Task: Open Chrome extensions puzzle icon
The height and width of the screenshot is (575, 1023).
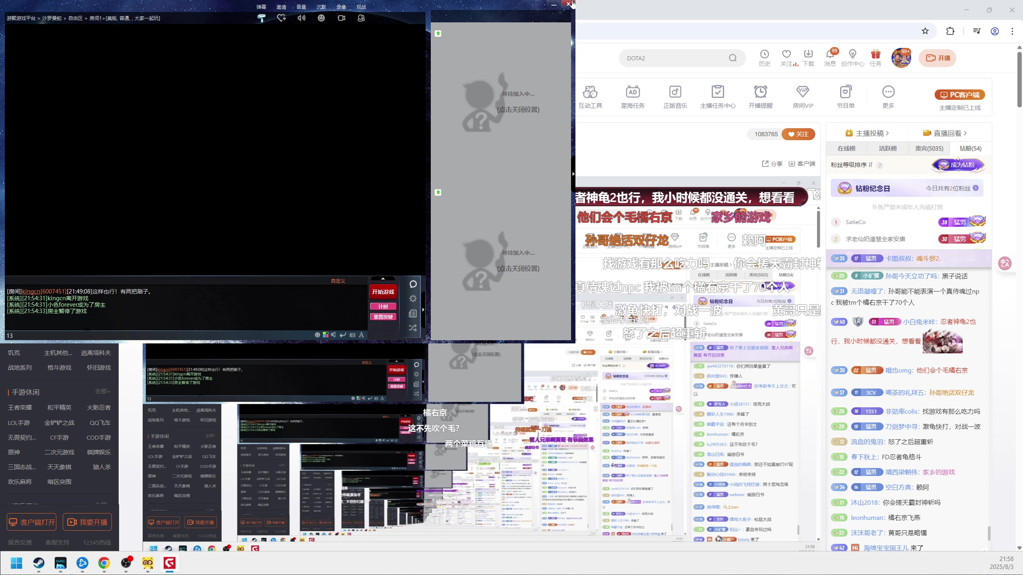Action: pyautogui.click(x=950, y=31)
